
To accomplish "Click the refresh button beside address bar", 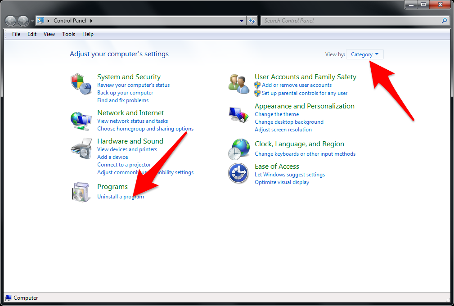I will point(252,21).
